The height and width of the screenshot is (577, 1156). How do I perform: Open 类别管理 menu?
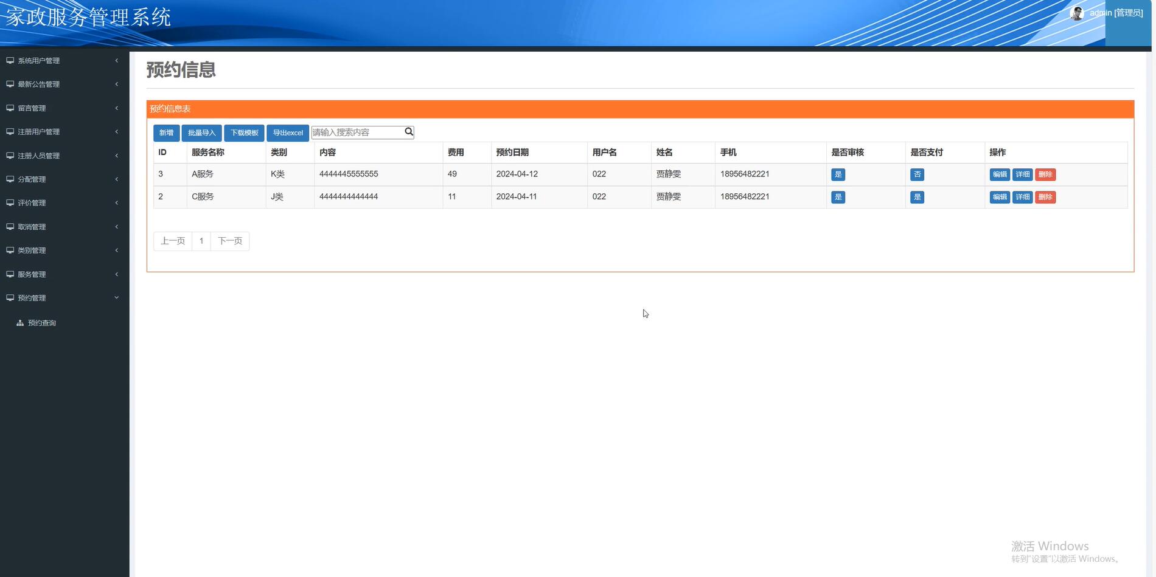[x=64, y=250]
